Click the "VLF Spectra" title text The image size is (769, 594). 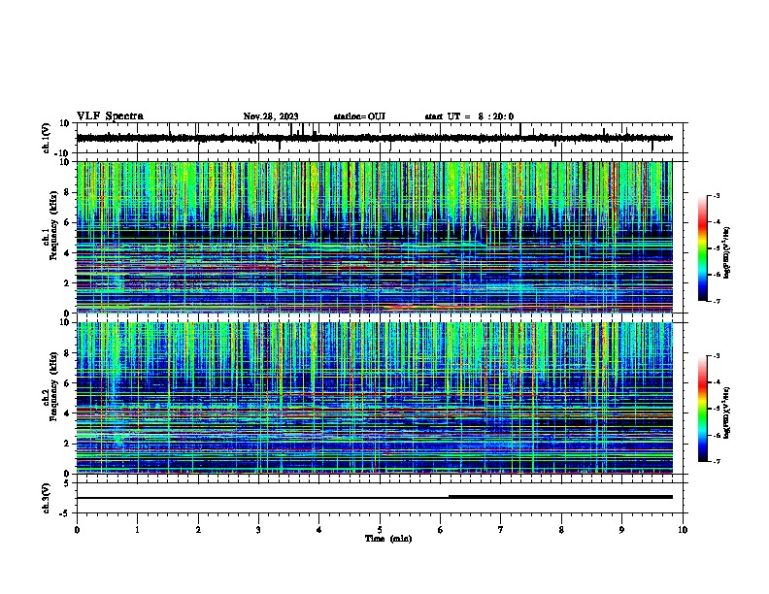110,116
